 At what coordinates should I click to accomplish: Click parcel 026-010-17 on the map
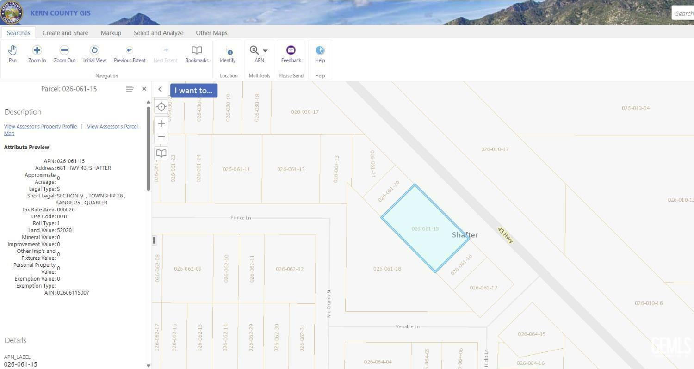pos(495,149)
